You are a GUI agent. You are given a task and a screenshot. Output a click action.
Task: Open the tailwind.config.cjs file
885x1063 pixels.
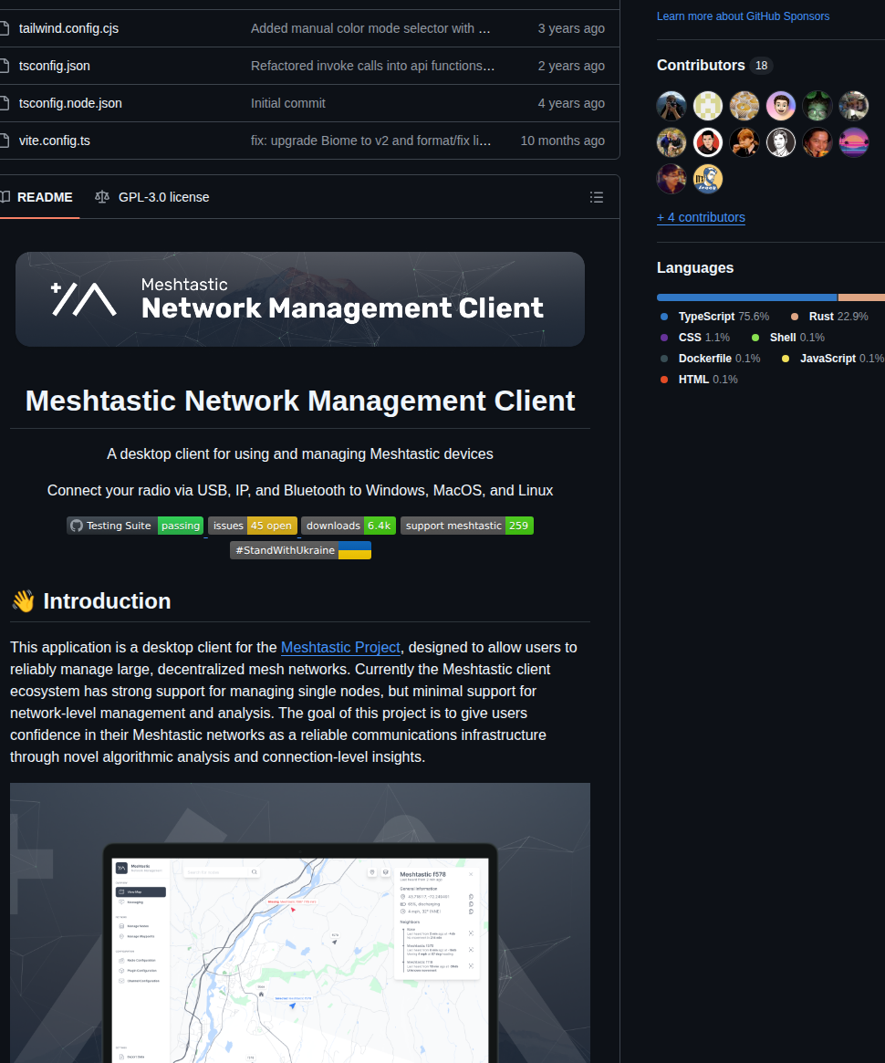68,28
